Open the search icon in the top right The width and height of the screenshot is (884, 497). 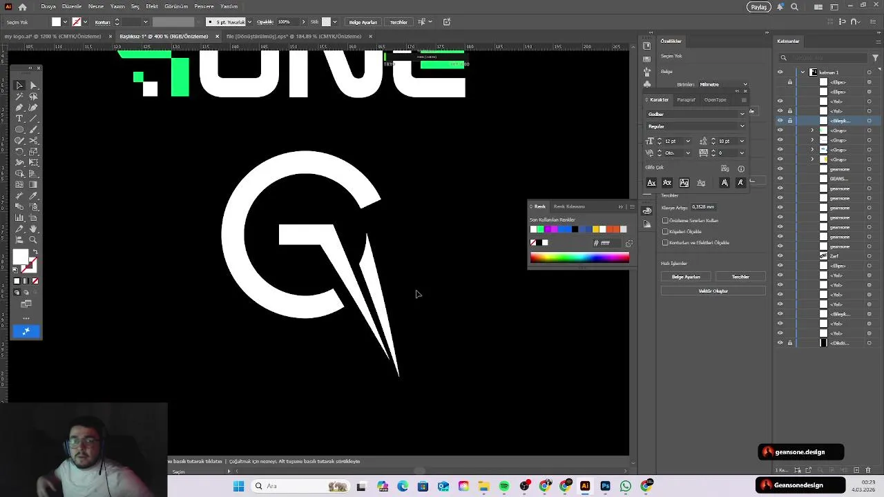(x=794, y=7)
